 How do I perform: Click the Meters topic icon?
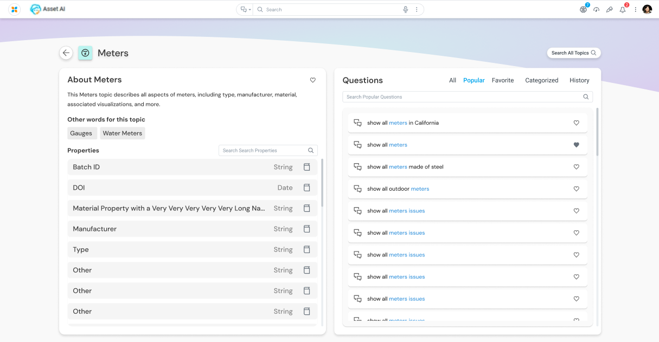(85, 53)
